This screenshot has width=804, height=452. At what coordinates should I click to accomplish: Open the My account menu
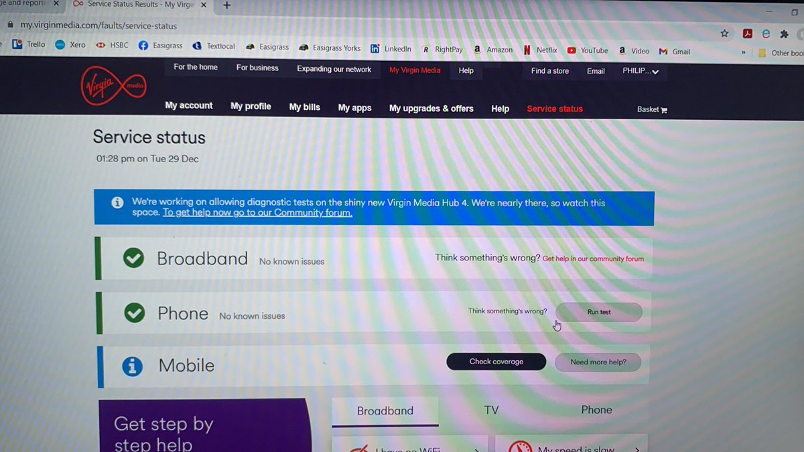[189, 106]
